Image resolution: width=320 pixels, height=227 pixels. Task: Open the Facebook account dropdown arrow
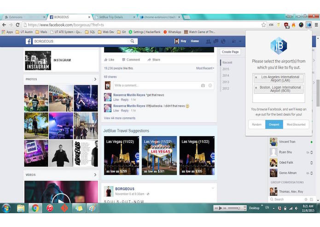(x=240, y=41)
